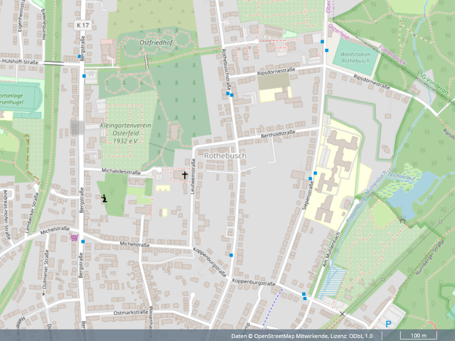Click the Andreas-Hofer-Straße label
Screen dimensions: 455x341
pos(7,214)
